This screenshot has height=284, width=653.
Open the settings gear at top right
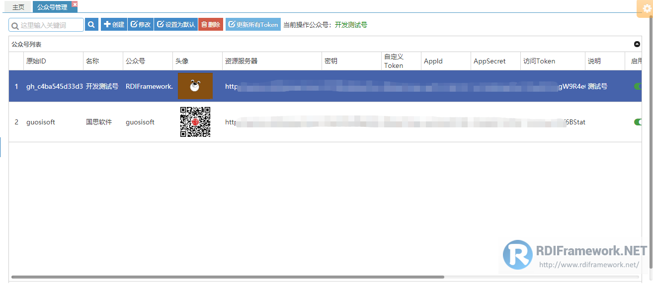pos(647,8)
